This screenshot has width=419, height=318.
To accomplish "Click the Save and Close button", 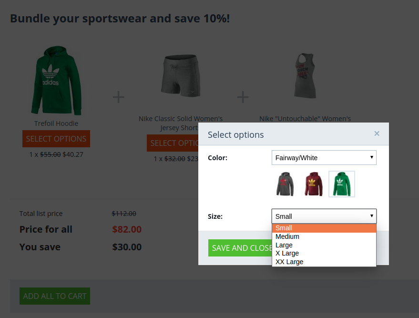I will pyautogui.click(x=240, y=248).
